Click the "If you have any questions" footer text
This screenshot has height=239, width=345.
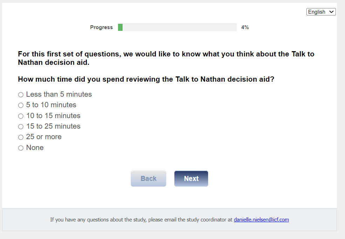click(x=141, y=220)
